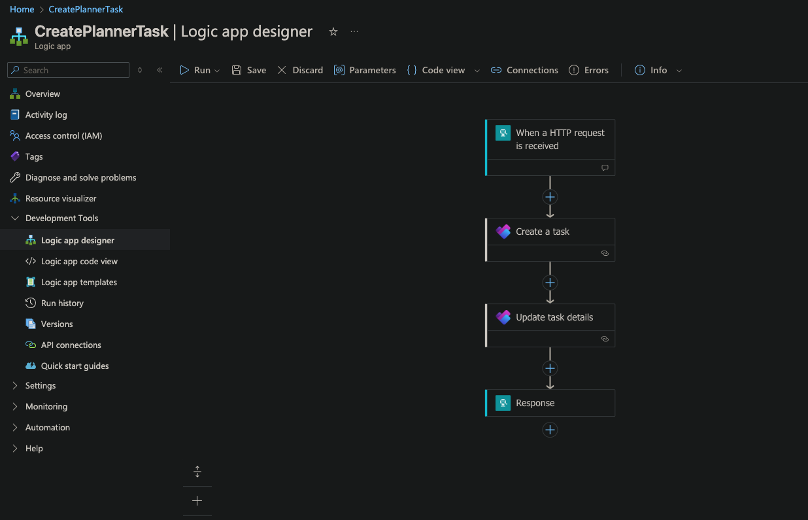Add a step after the Response action
This screenshot has height=520, width=808.
pyautogui.click(x=550, y=430)
